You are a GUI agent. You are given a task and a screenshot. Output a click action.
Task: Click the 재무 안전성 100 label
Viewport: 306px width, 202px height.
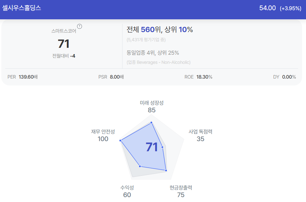[103, 135]
